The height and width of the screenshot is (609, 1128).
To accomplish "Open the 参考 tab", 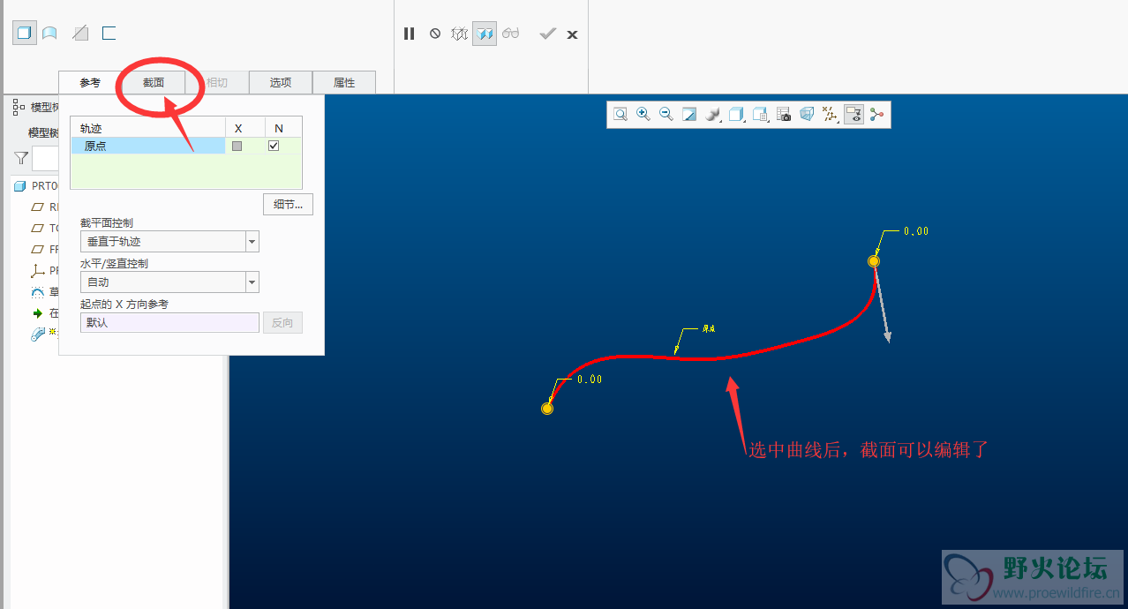I will point(90,82).
